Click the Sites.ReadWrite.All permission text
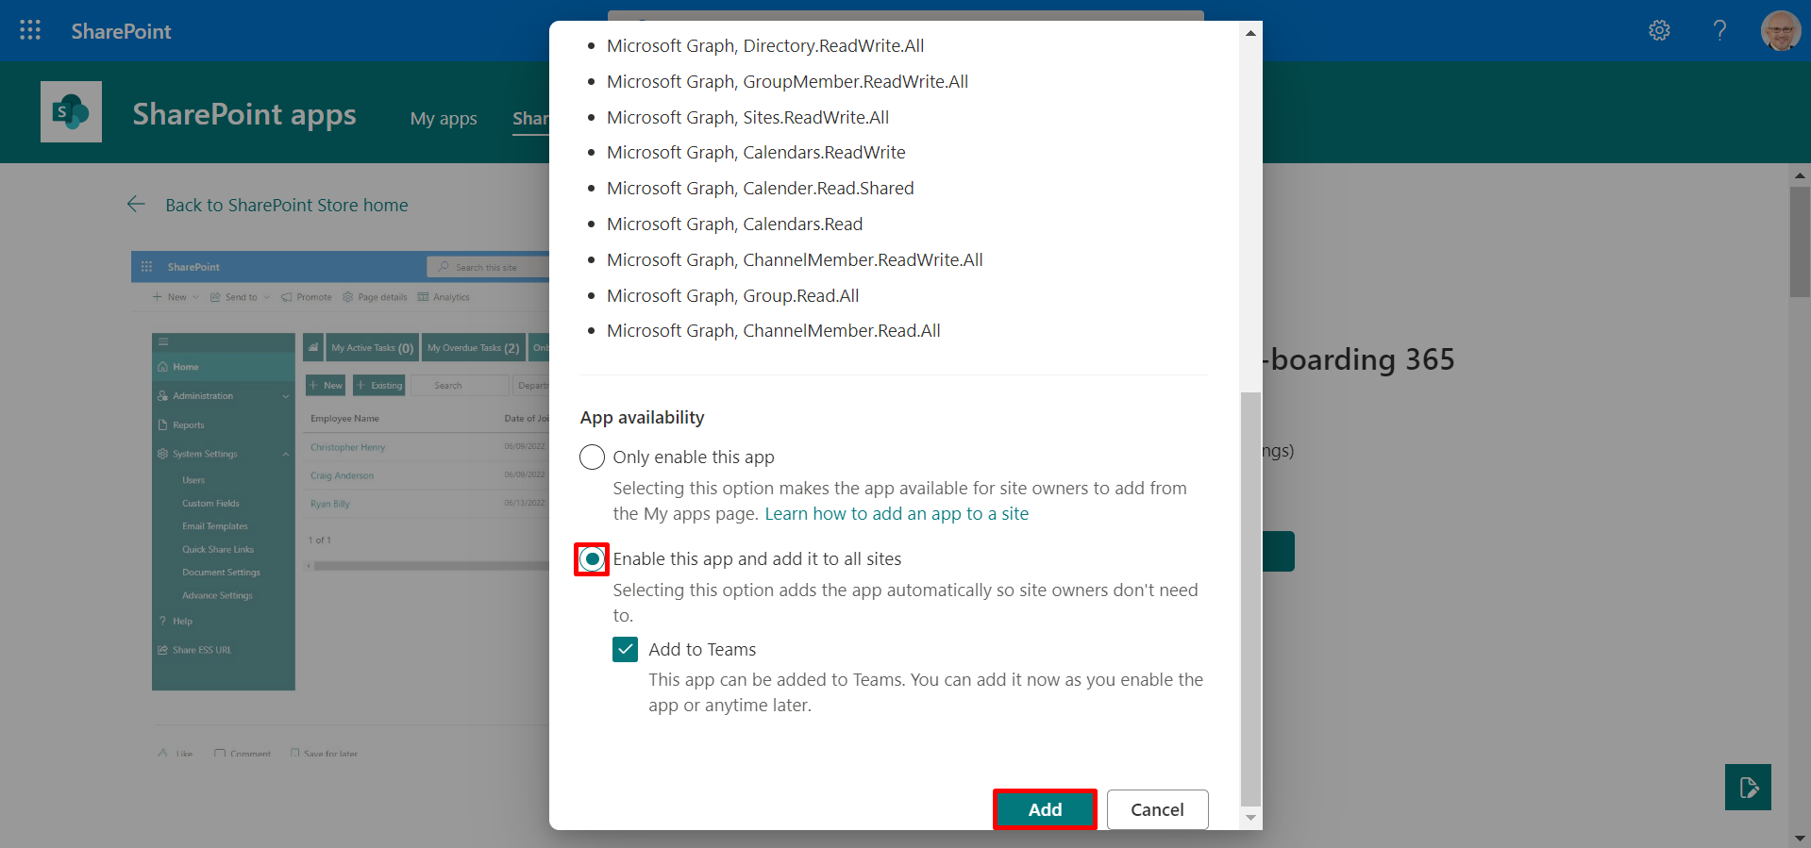The image size is (1811, 848). click(747, 117)
